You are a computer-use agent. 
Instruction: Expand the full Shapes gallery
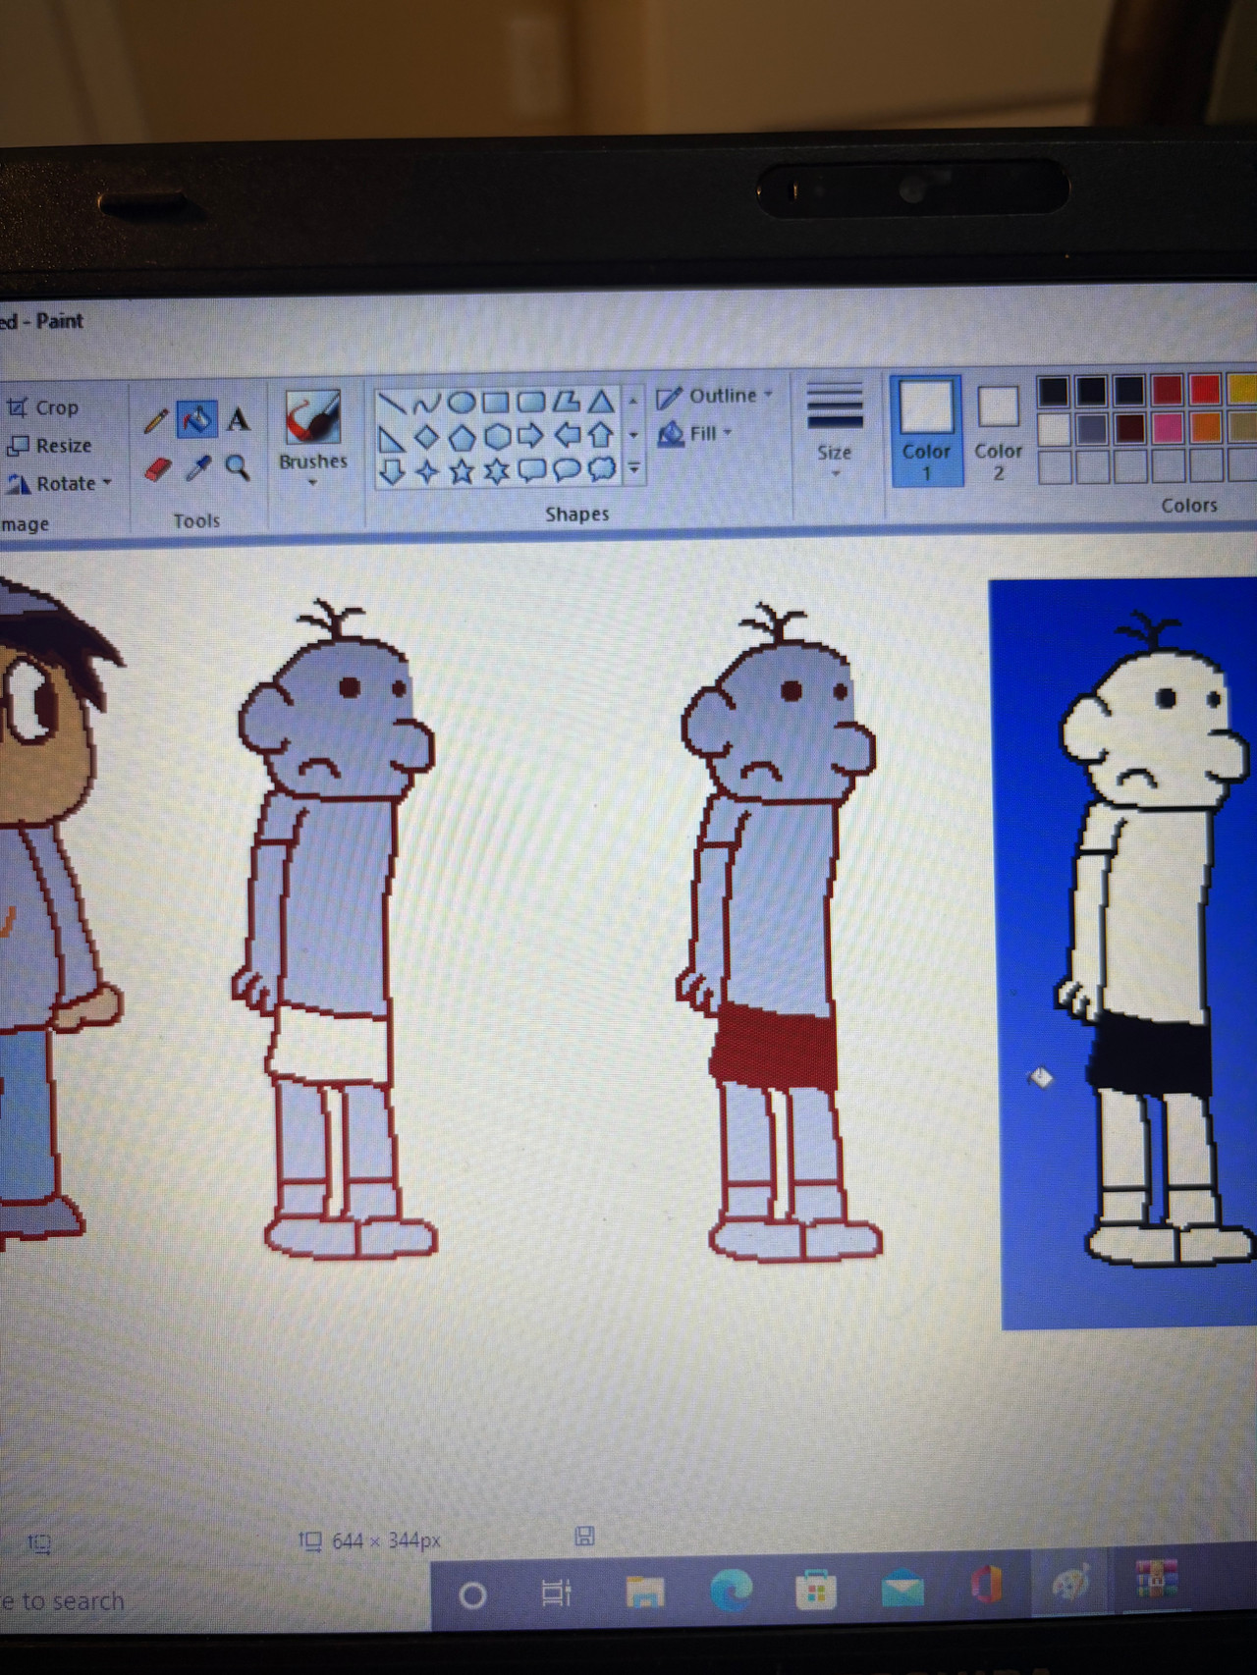tap(633, 469)
